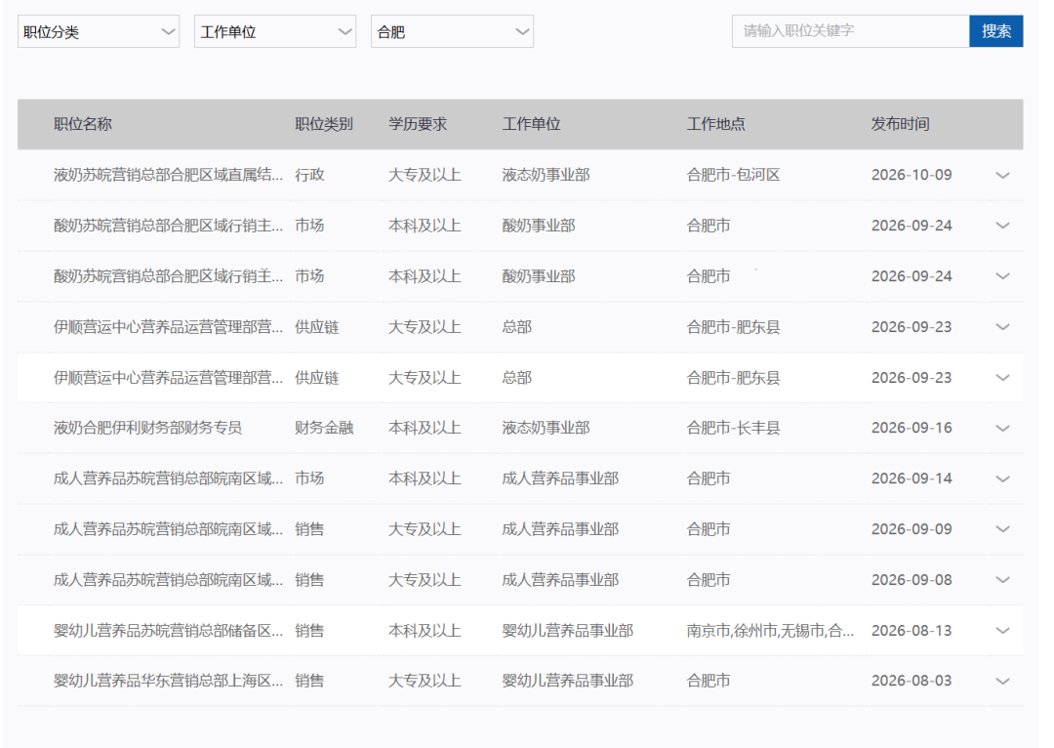The image size is (1054, 748).
Task: Click location 南京市,徐州市,无锡市,合...
Action: click(x=770, y=631)
